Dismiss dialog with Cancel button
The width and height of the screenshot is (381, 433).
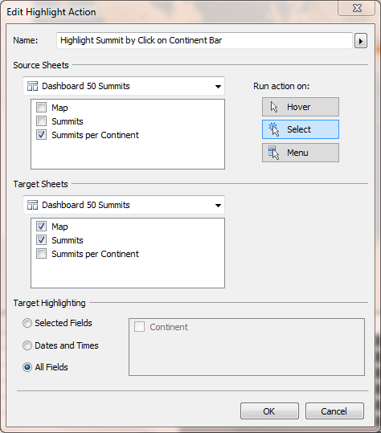tap(334, 411)
